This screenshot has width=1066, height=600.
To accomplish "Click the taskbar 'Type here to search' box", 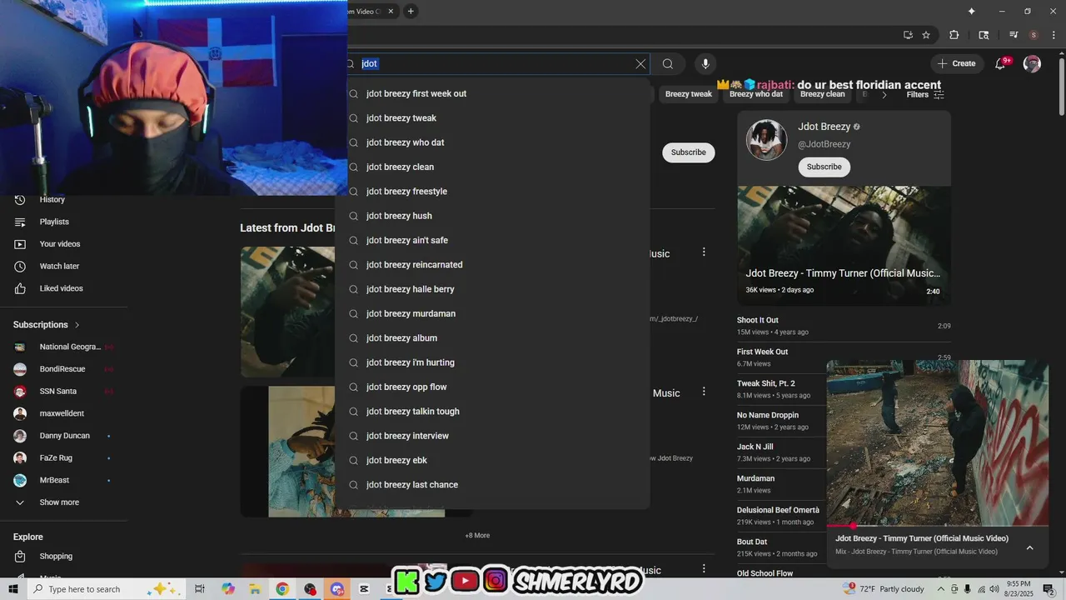I will tap(106, 589).
